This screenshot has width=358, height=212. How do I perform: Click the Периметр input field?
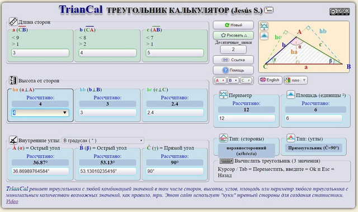246,118
